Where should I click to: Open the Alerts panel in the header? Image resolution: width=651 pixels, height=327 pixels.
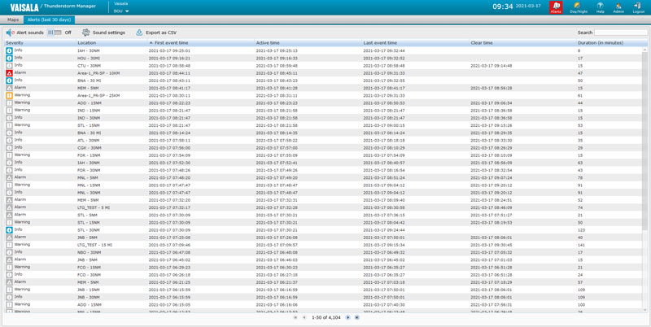(557, 7)
